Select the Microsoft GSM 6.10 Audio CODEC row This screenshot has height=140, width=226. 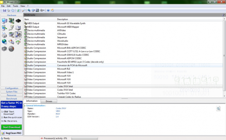pos(123,55)
